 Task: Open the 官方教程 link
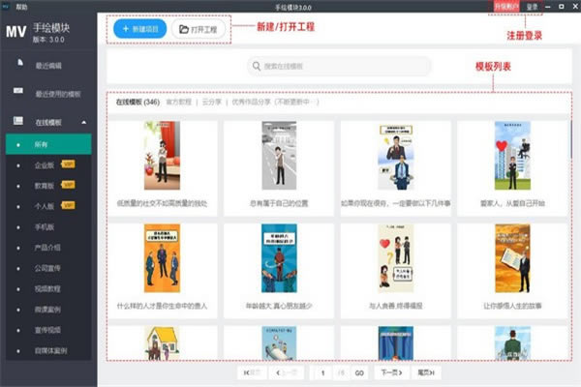coord(178,102)
